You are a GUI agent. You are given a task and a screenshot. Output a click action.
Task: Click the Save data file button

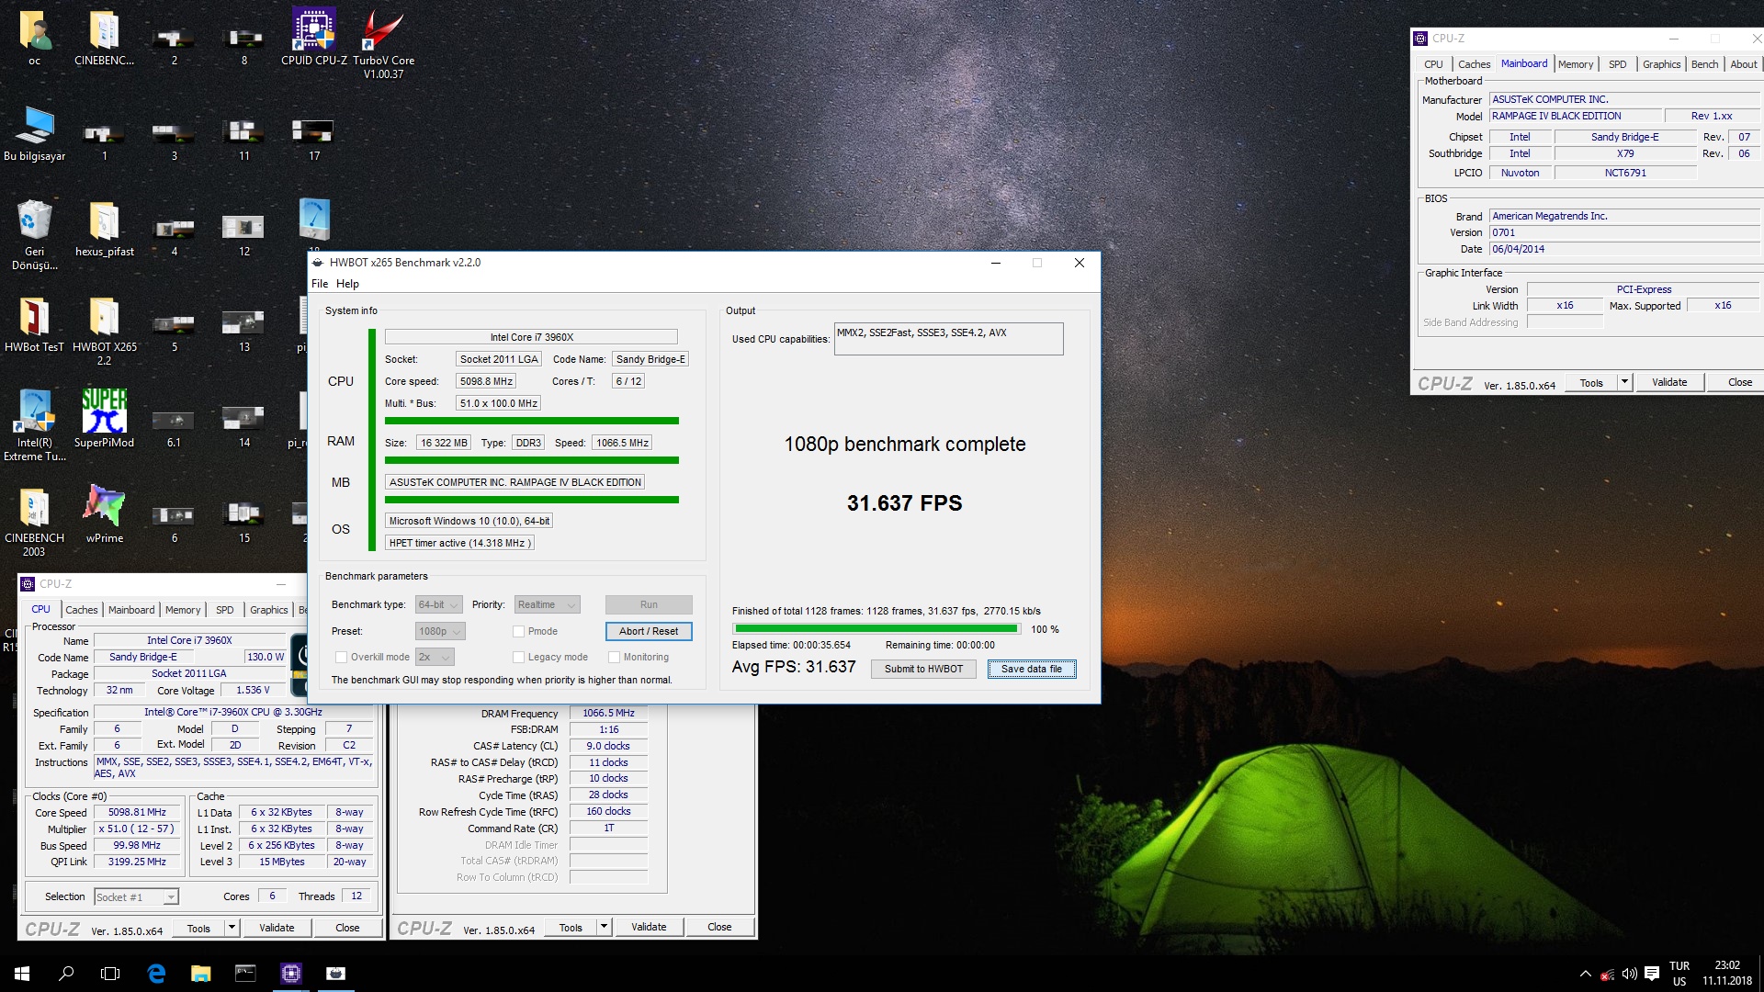pos(1032,669)
